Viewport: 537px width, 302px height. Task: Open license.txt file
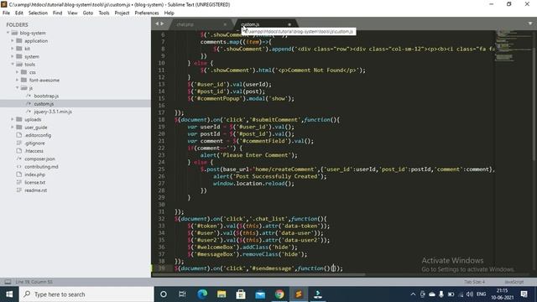point(34,183)
